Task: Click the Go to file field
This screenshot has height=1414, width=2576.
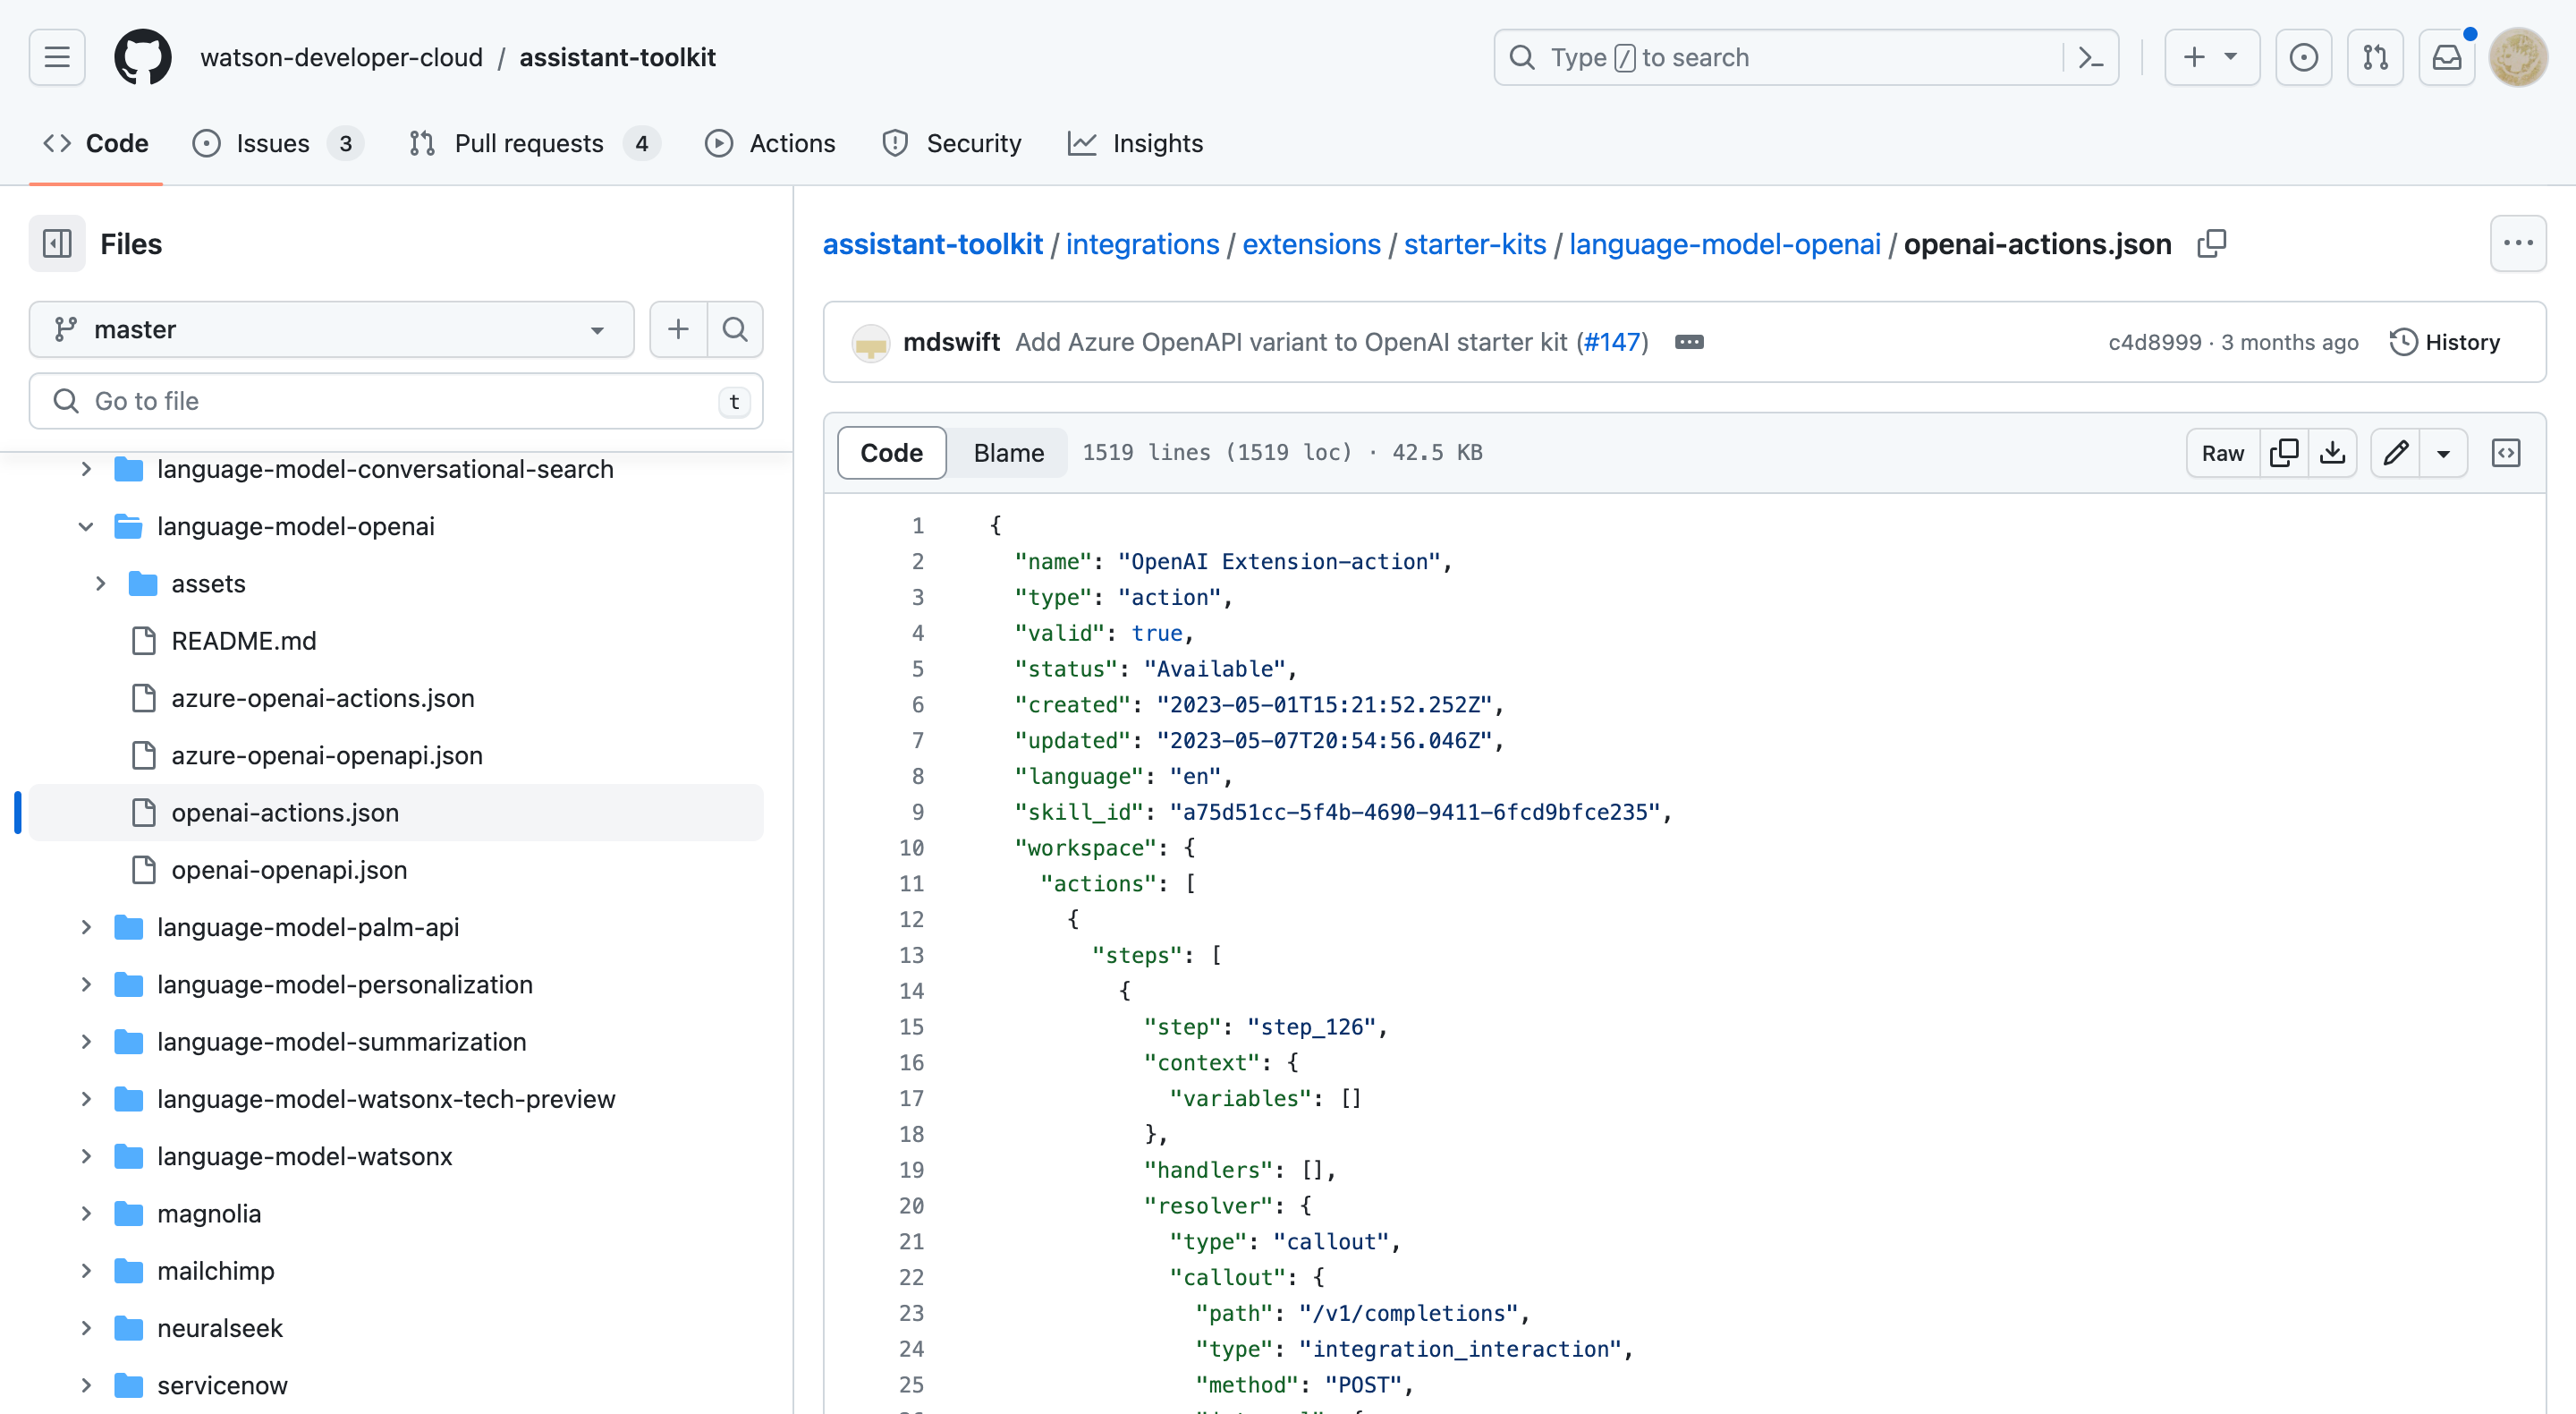Action: [395, 401]
